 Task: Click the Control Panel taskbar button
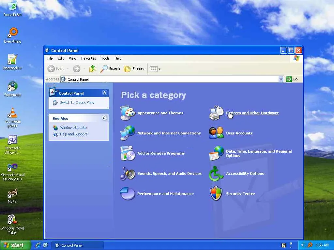click(78, 245)
